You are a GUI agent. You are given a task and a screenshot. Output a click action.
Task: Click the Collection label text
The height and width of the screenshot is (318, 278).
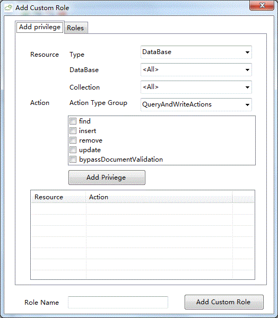pyautogui.click(x=84, y=87)
